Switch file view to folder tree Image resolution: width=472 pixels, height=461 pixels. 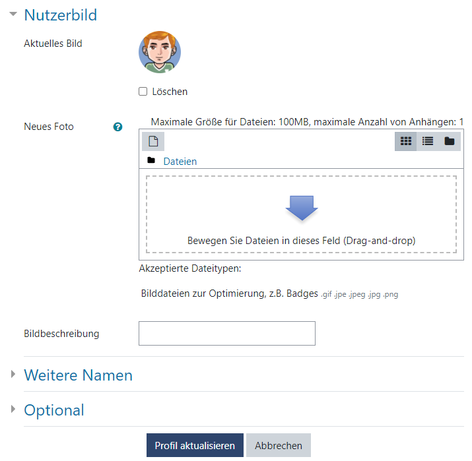pyautogui.click(x=450, y=141)
